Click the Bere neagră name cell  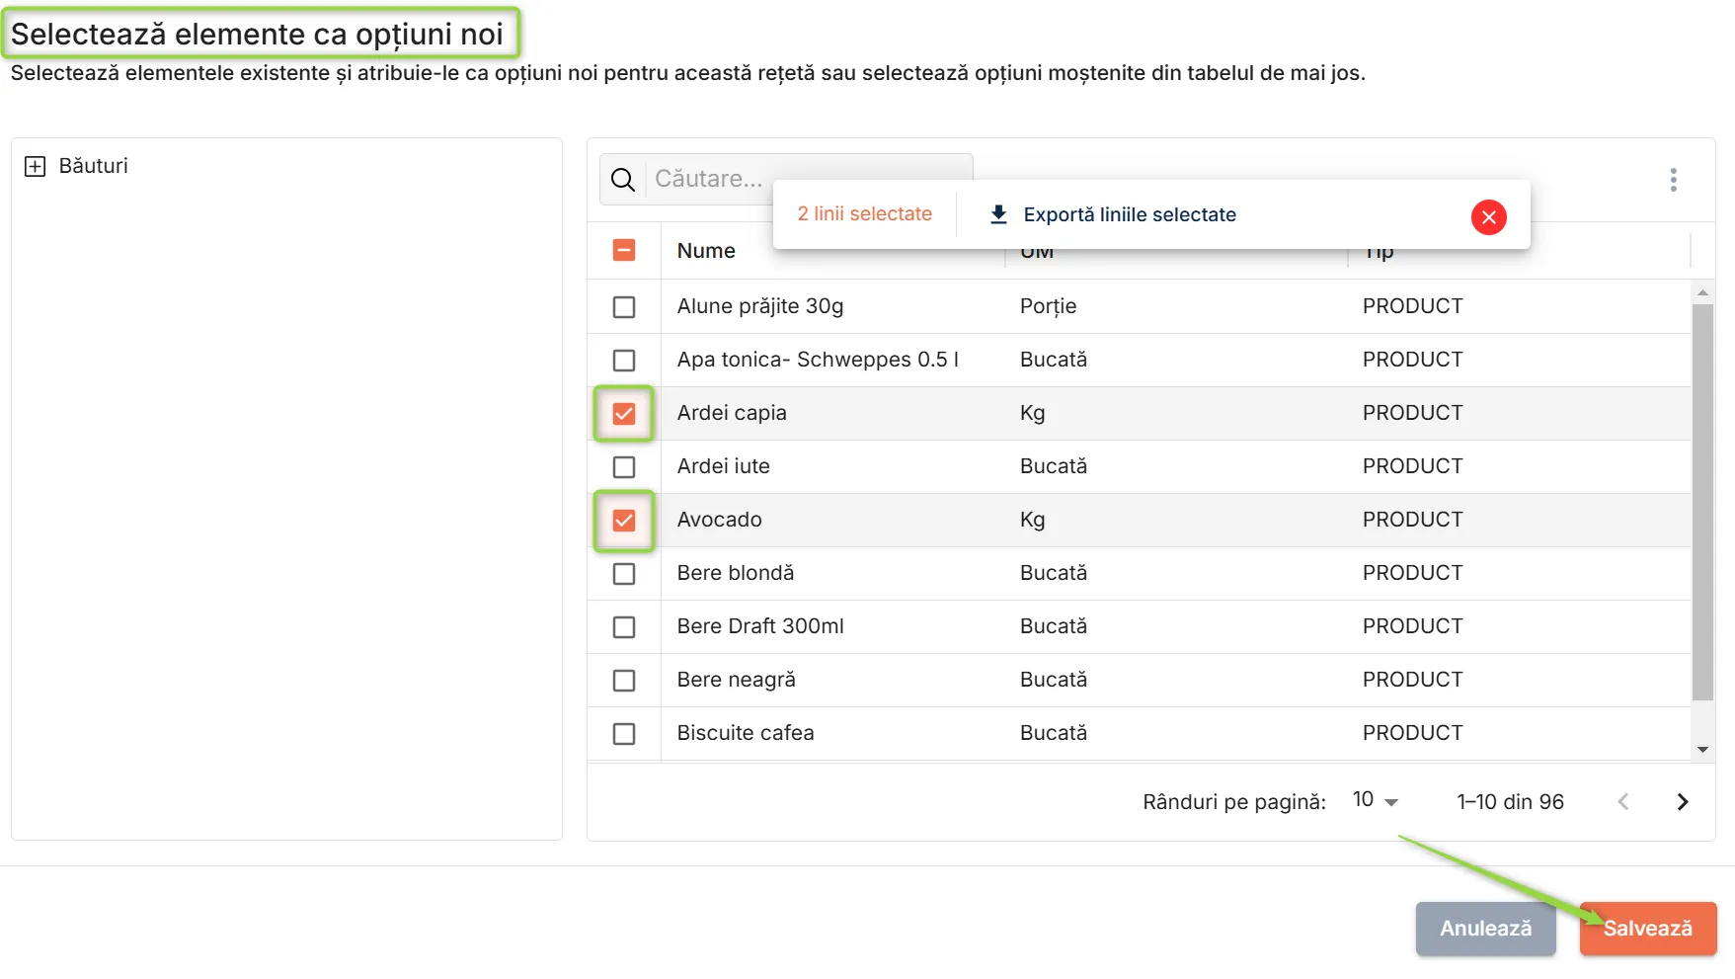737,680
